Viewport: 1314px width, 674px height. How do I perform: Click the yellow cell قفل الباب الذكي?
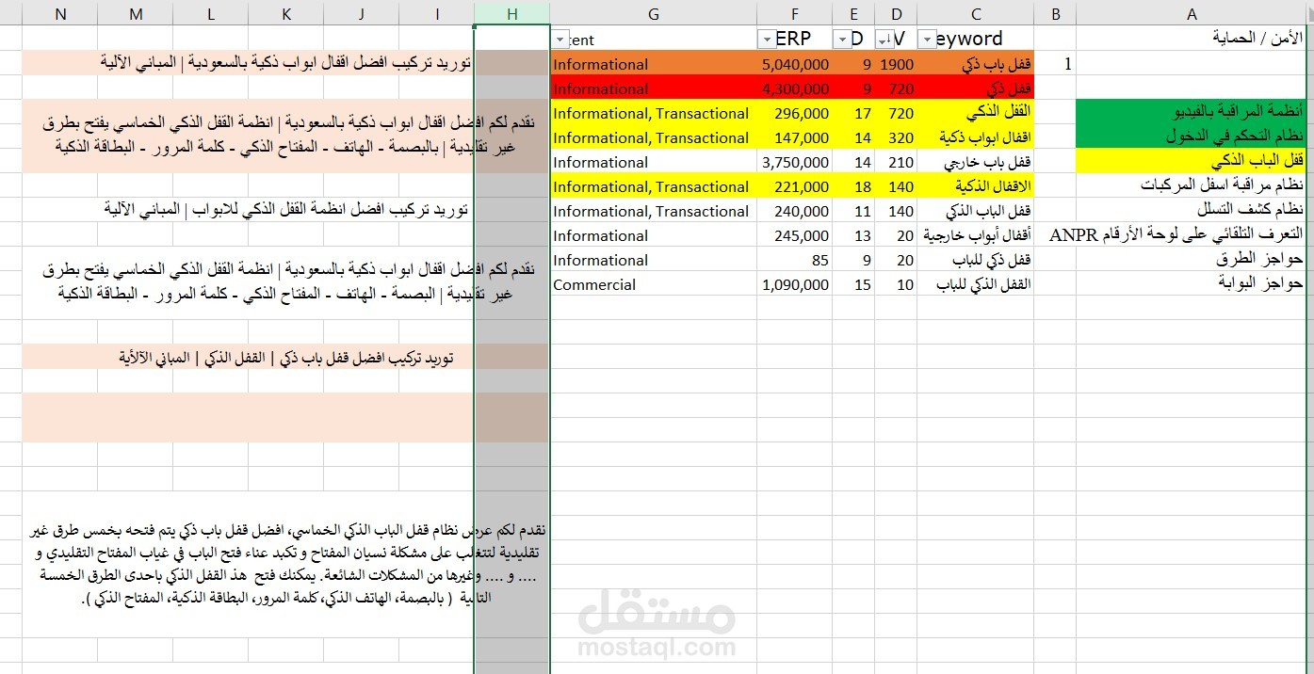coord(1192,162)
